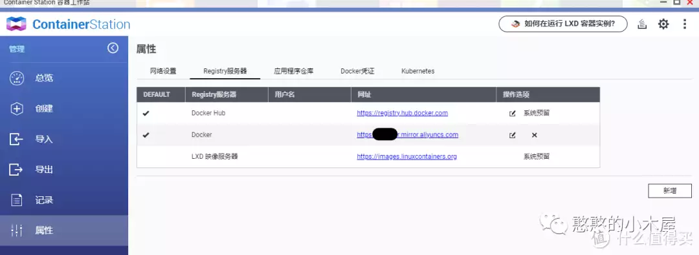Click the 系统预留 label in Docker Hub row

[x=537, y=113]
